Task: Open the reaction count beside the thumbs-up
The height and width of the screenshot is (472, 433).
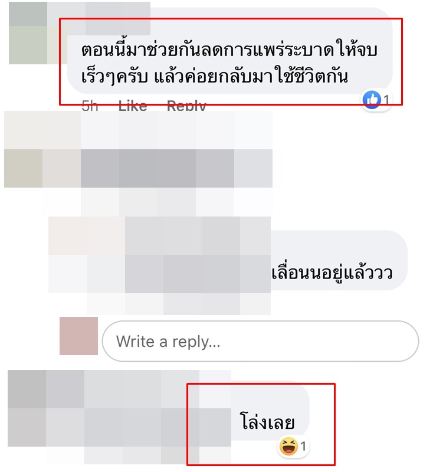Action: [x=386, y=100]
